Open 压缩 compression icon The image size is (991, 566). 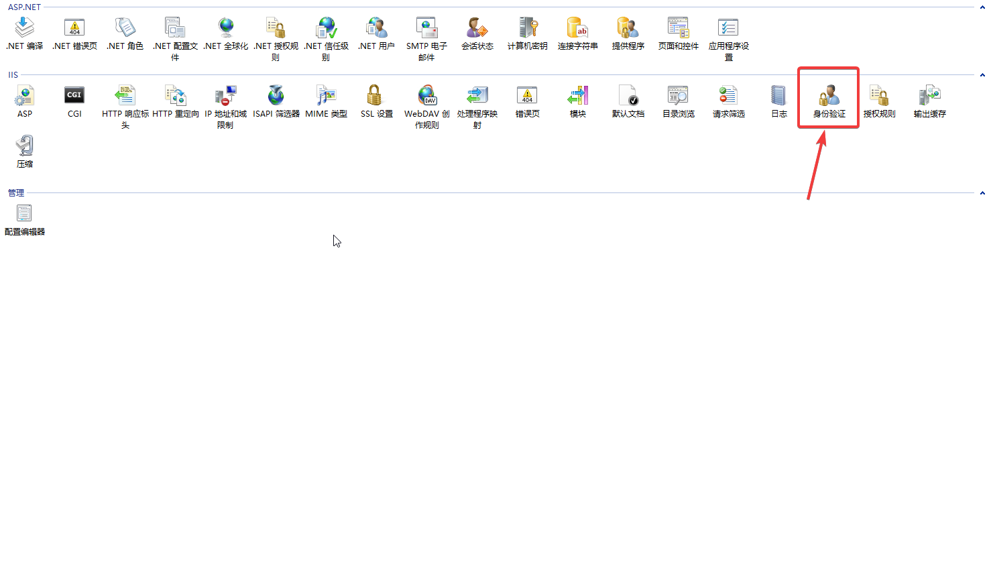point(25,146)
